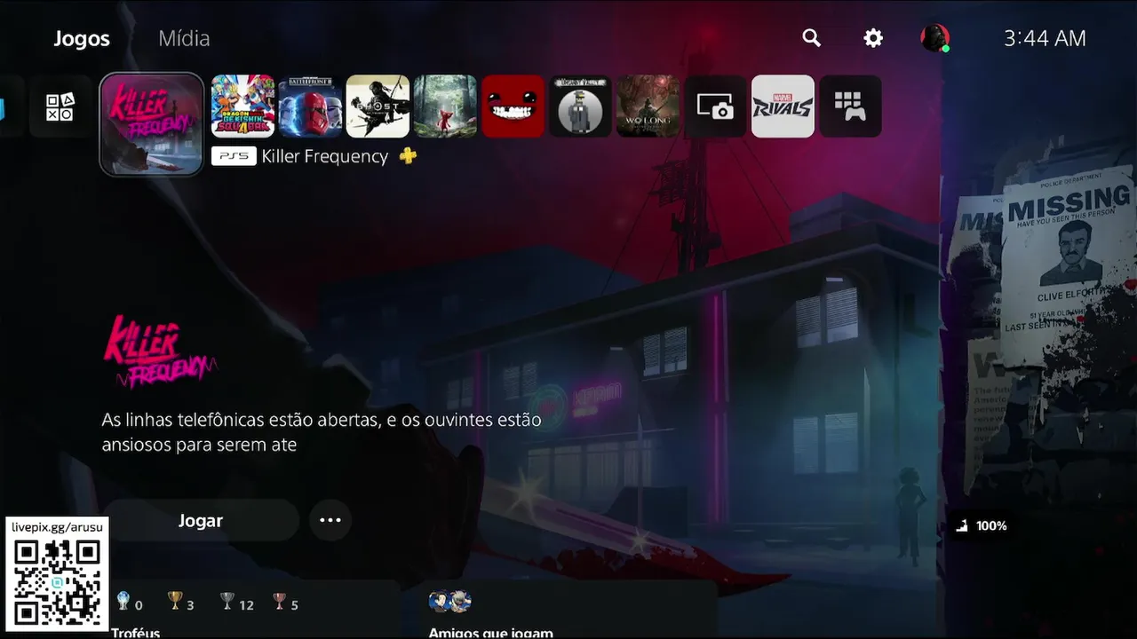Image resolution: width=1137 pixels, height=639 pixels.
Task: Select the Unravel forest game tile
Action: pos(445,106)
